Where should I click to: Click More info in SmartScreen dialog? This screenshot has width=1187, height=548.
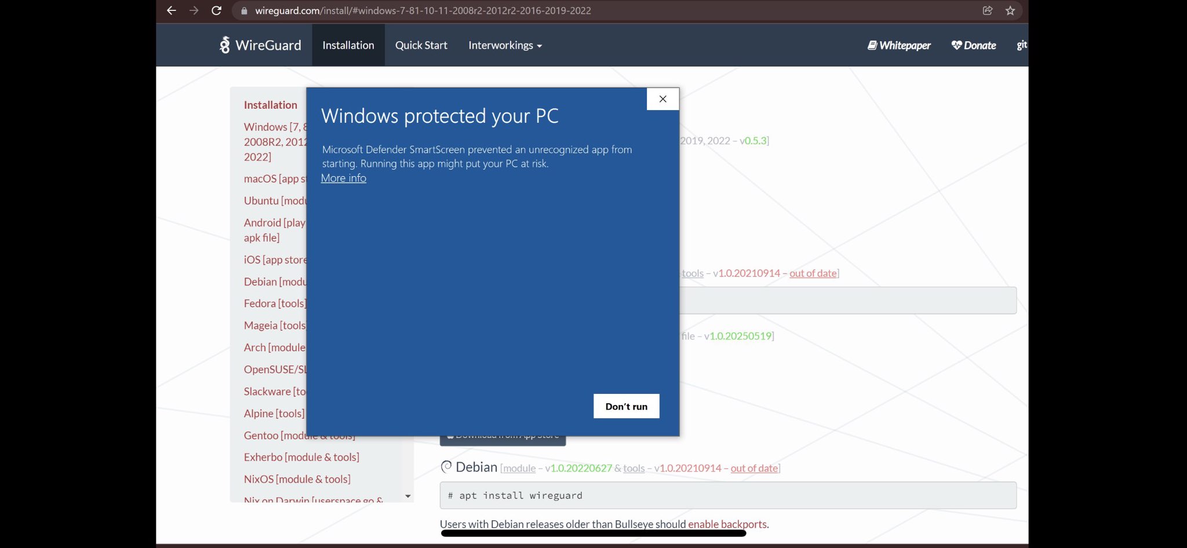[x=344, y=178]
